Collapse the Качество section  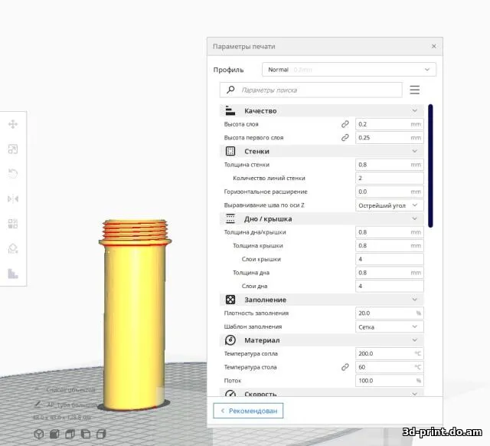[x=415, y=111]
